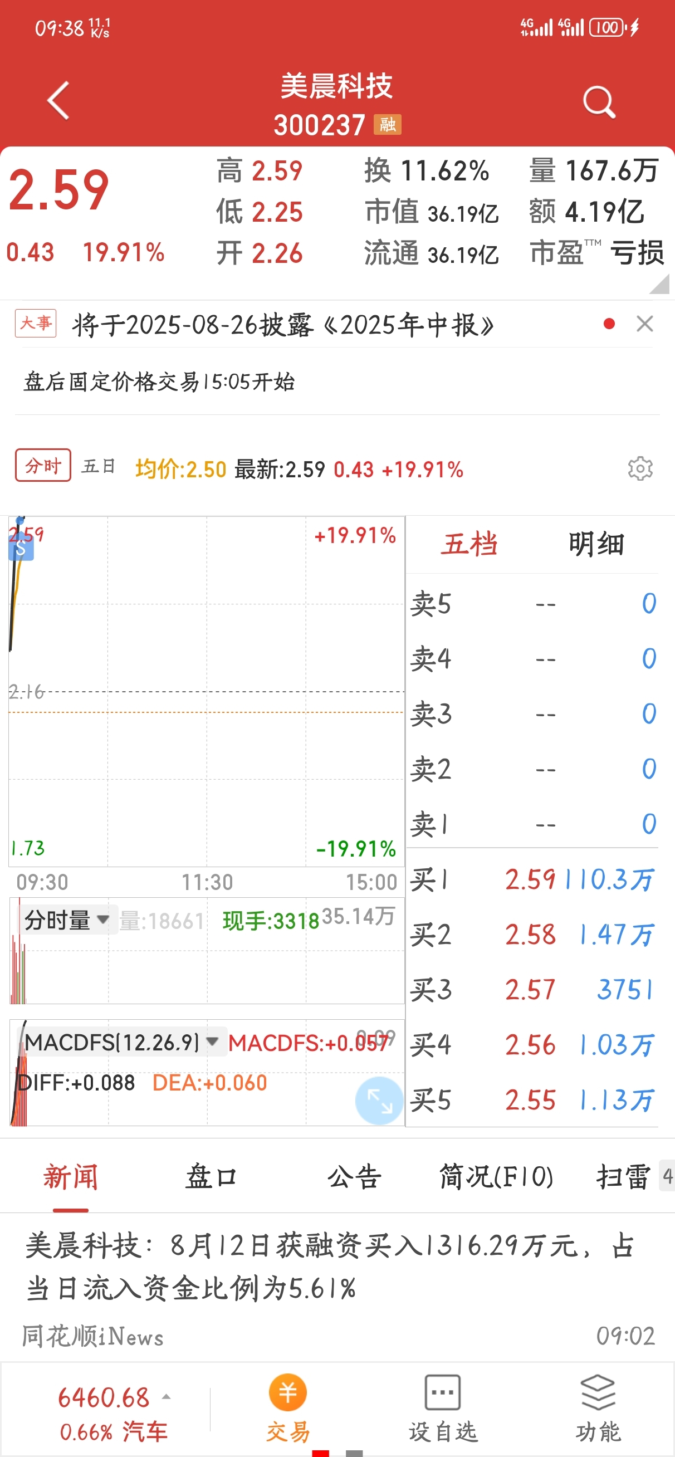675x1457 pixels.
Task: Tap the 融 margin trading badge
Action: click(388, 124)
